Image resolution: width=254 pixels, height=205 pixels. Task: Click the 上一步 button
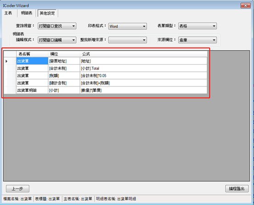point(17,188)
